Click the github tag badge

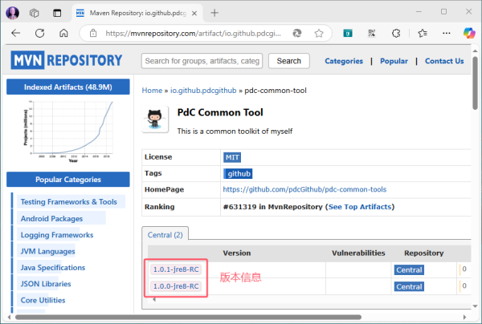pos(238,174)
